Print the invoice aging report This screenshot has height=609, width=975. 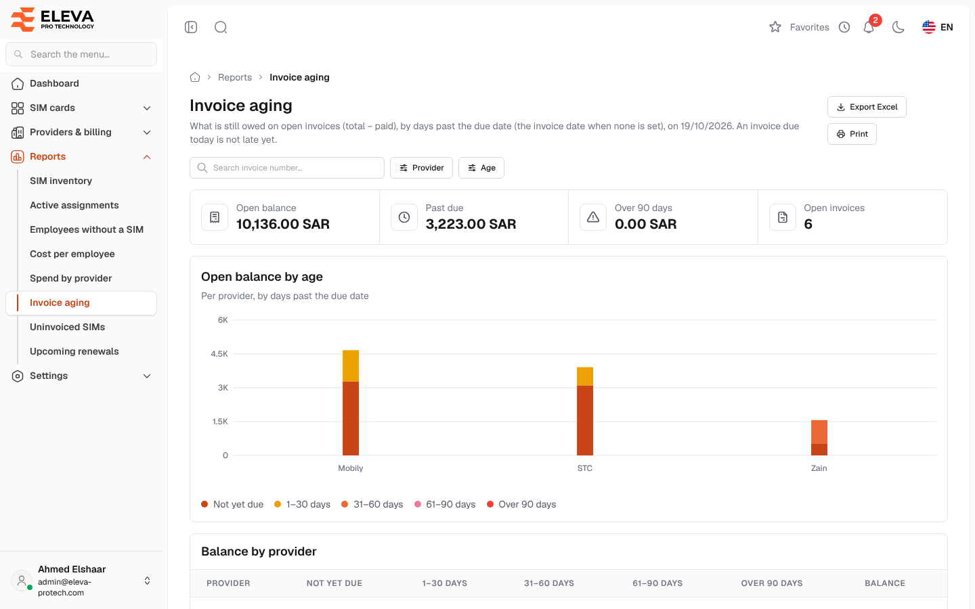[x=852, y=134]
